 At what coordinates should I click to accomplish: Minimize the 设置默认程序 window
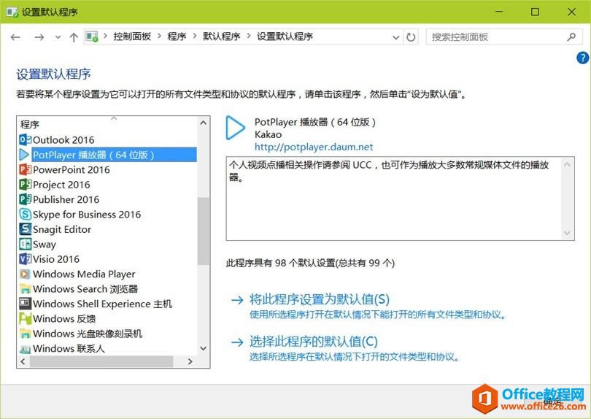point(499,12)
